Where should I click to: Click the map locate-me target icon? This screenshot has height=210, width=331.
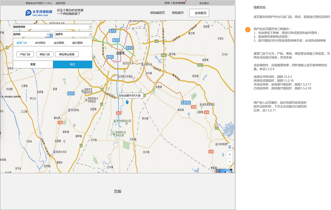tap(230, 147)
